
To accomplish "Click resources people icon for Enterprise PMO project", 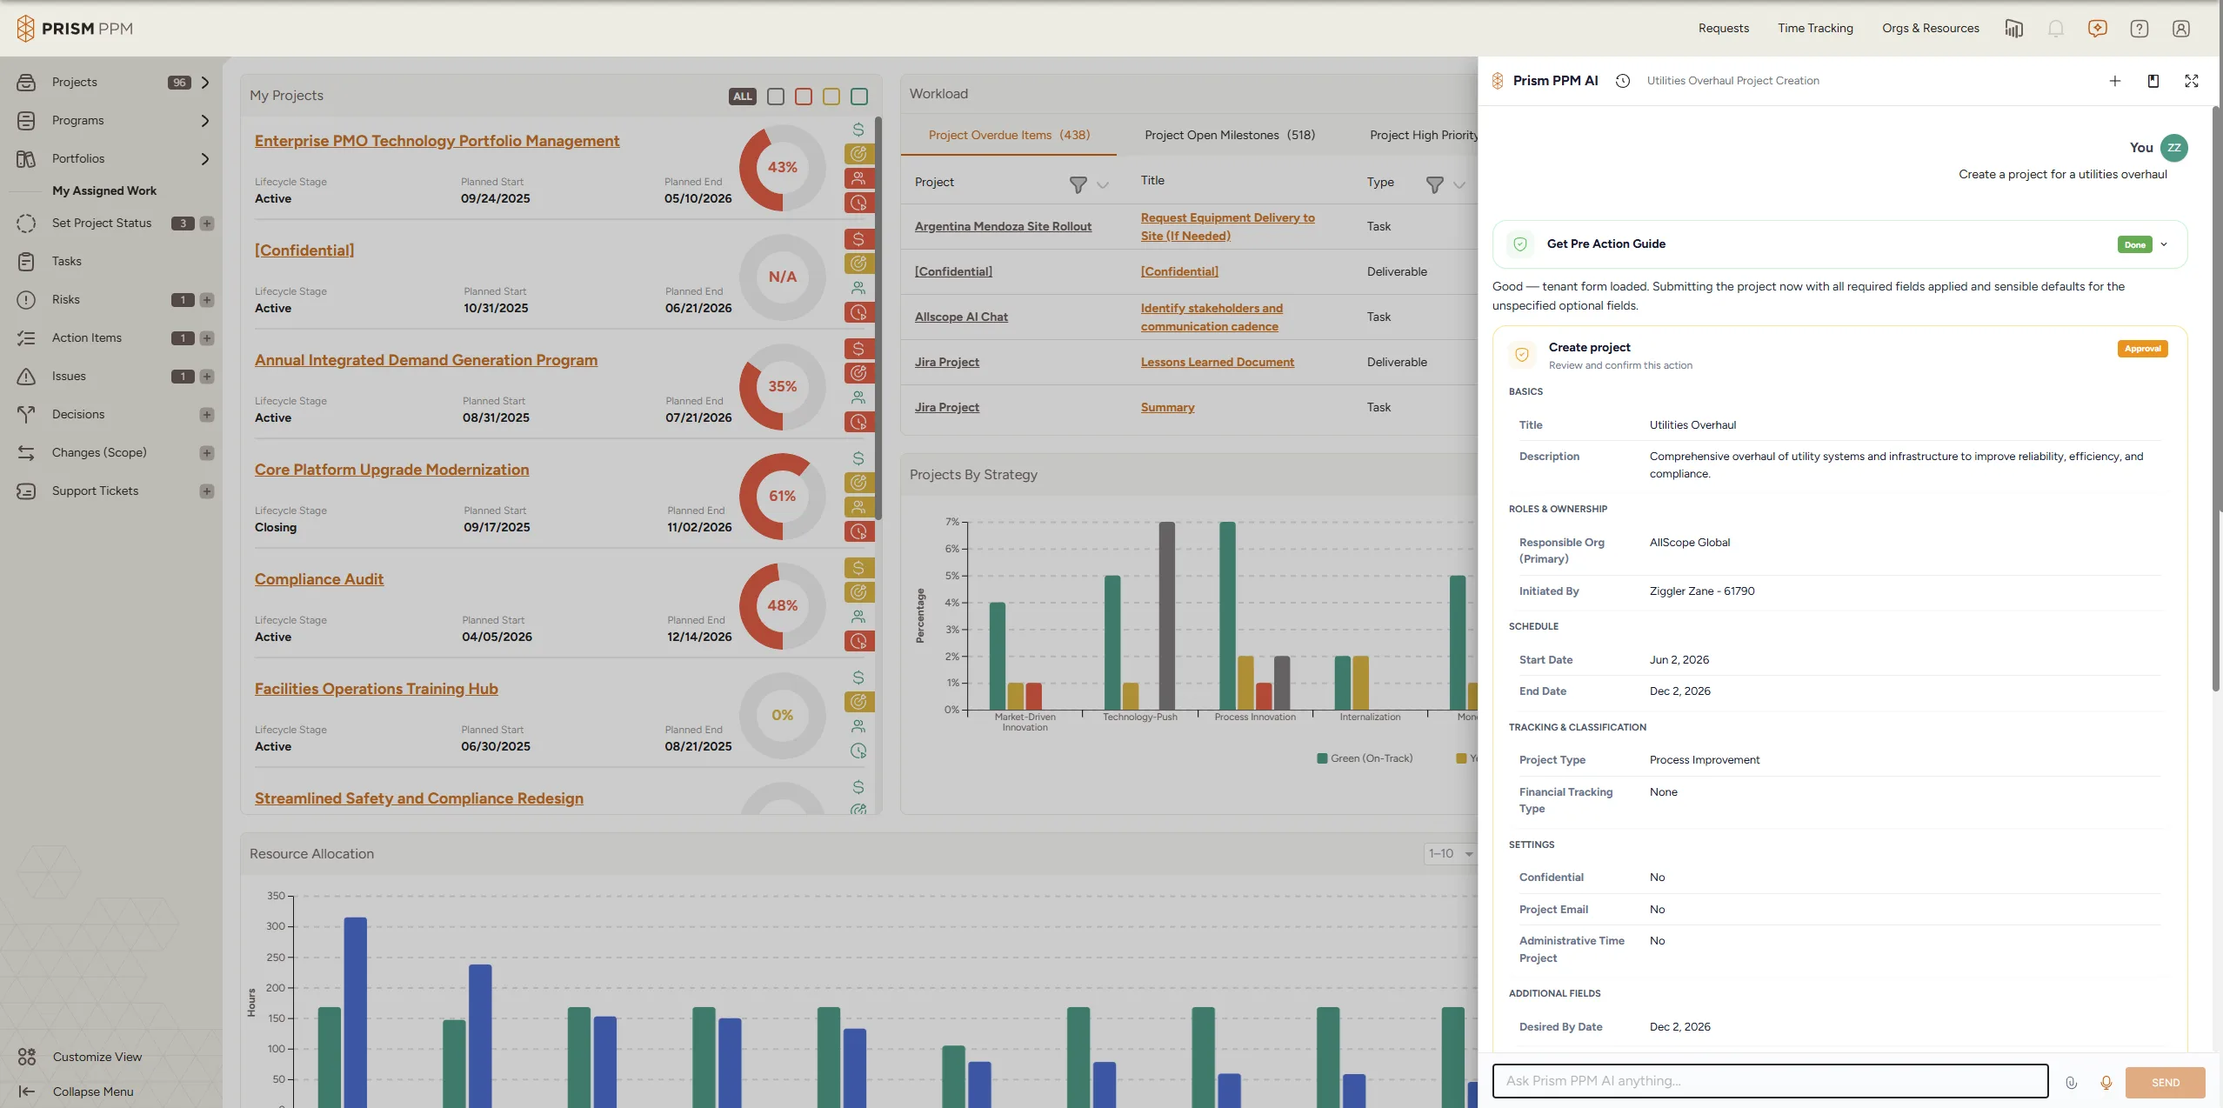I will [x=858, y=178].
